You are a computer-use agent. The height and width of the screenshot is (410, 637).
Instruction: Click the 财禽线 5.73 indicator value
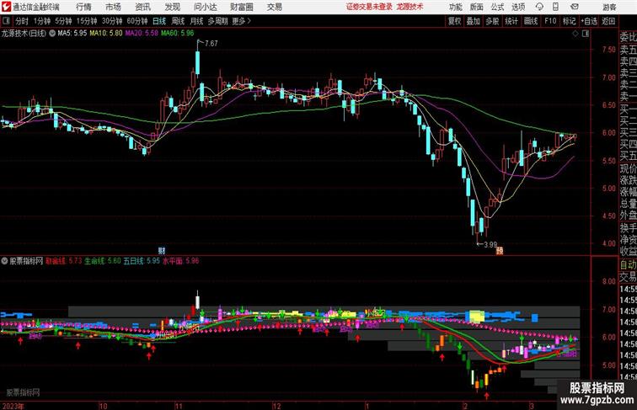click(x=64, y=261)
